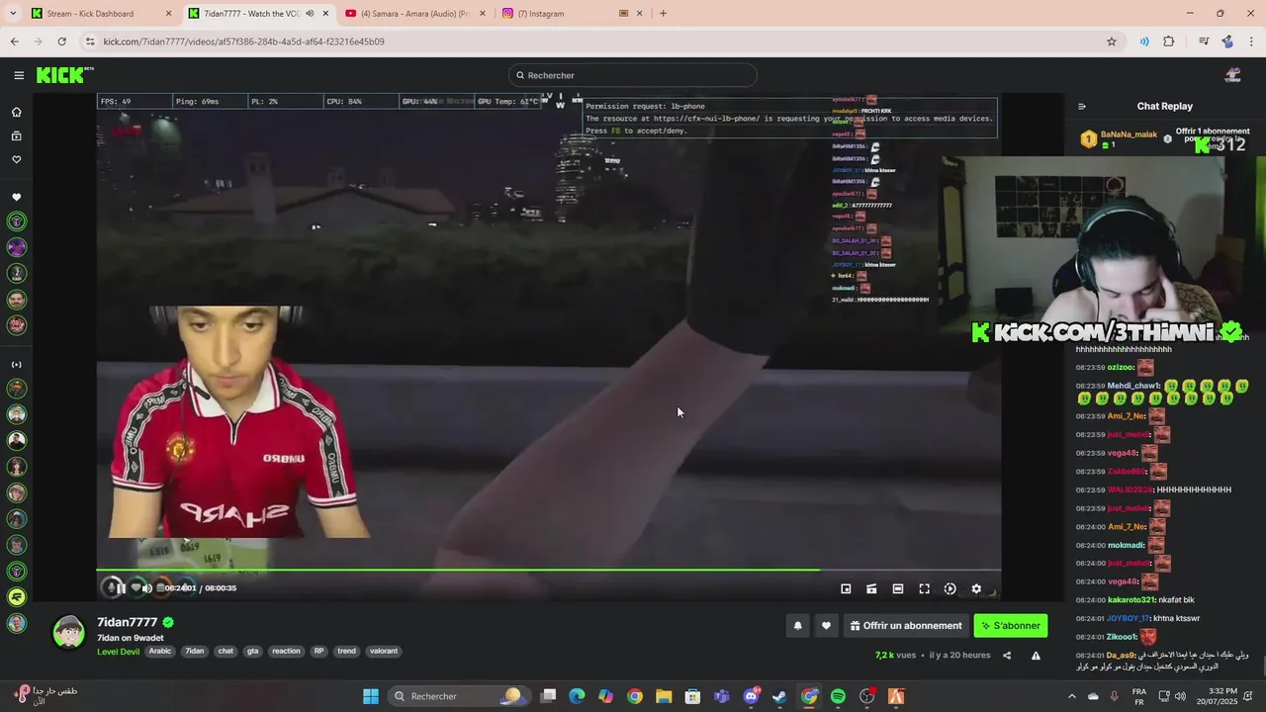Open 7idan7777 profile avatar
The image size is (1266, 712).
68,631
